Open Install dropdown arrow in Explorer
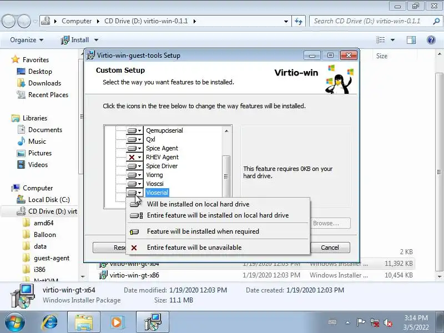The width and height of the screenshot is (444, 333). point(96,40)
